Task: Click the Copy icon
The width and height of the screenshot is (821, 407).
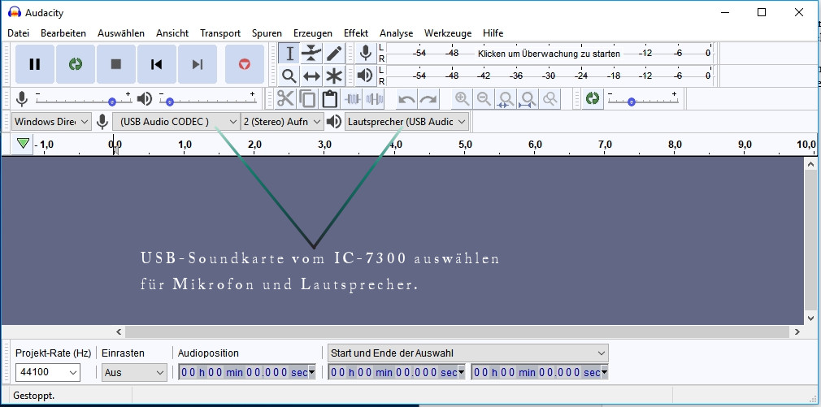Action: click(307, 98)
